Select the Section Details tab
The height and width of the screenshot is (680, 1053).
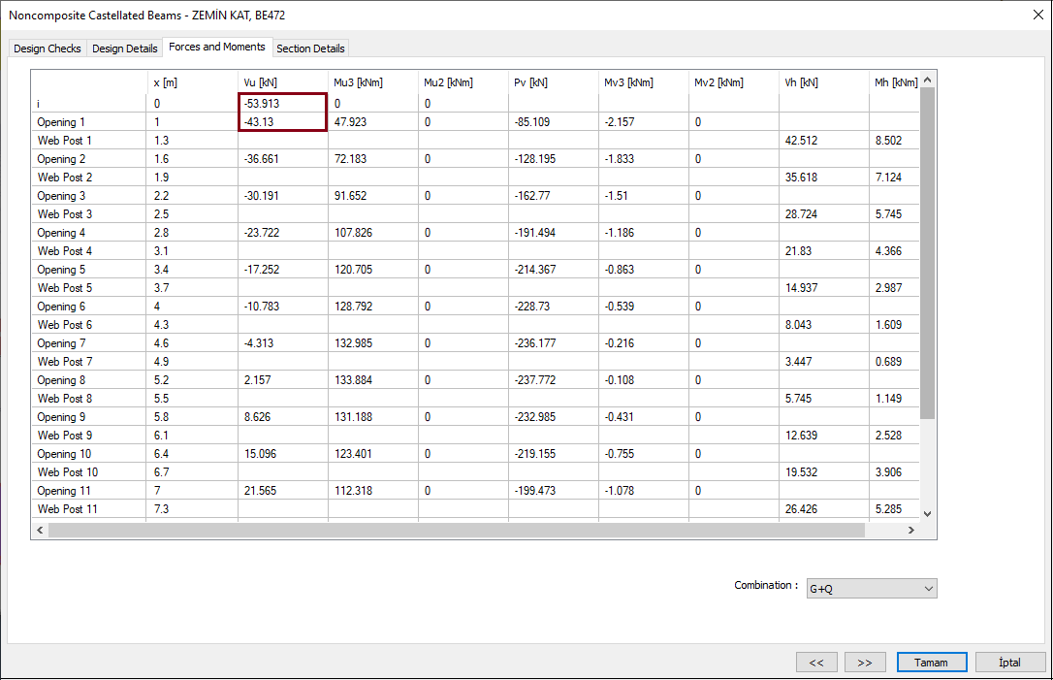click(x=310, y=48)
